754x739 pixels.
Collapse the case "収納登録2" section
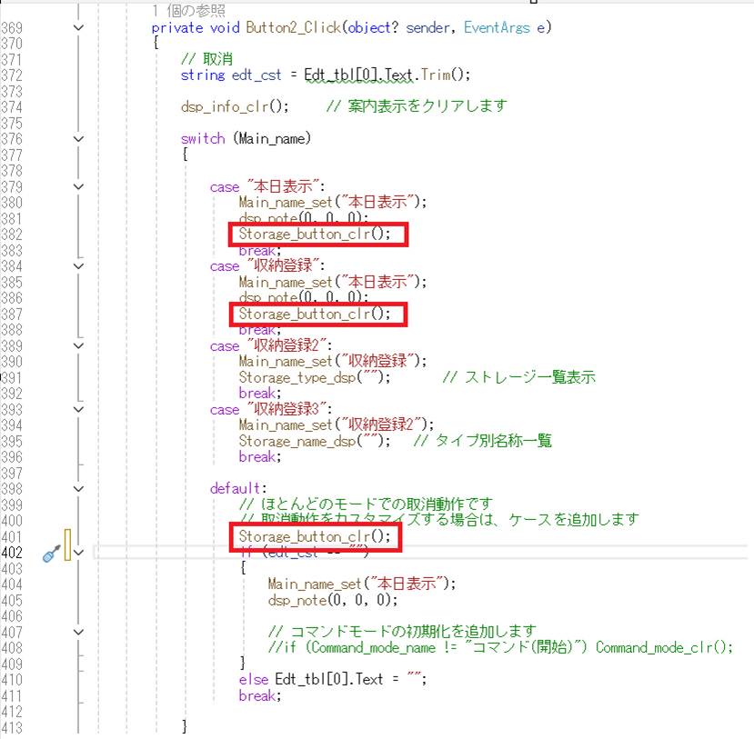[78, 345]
